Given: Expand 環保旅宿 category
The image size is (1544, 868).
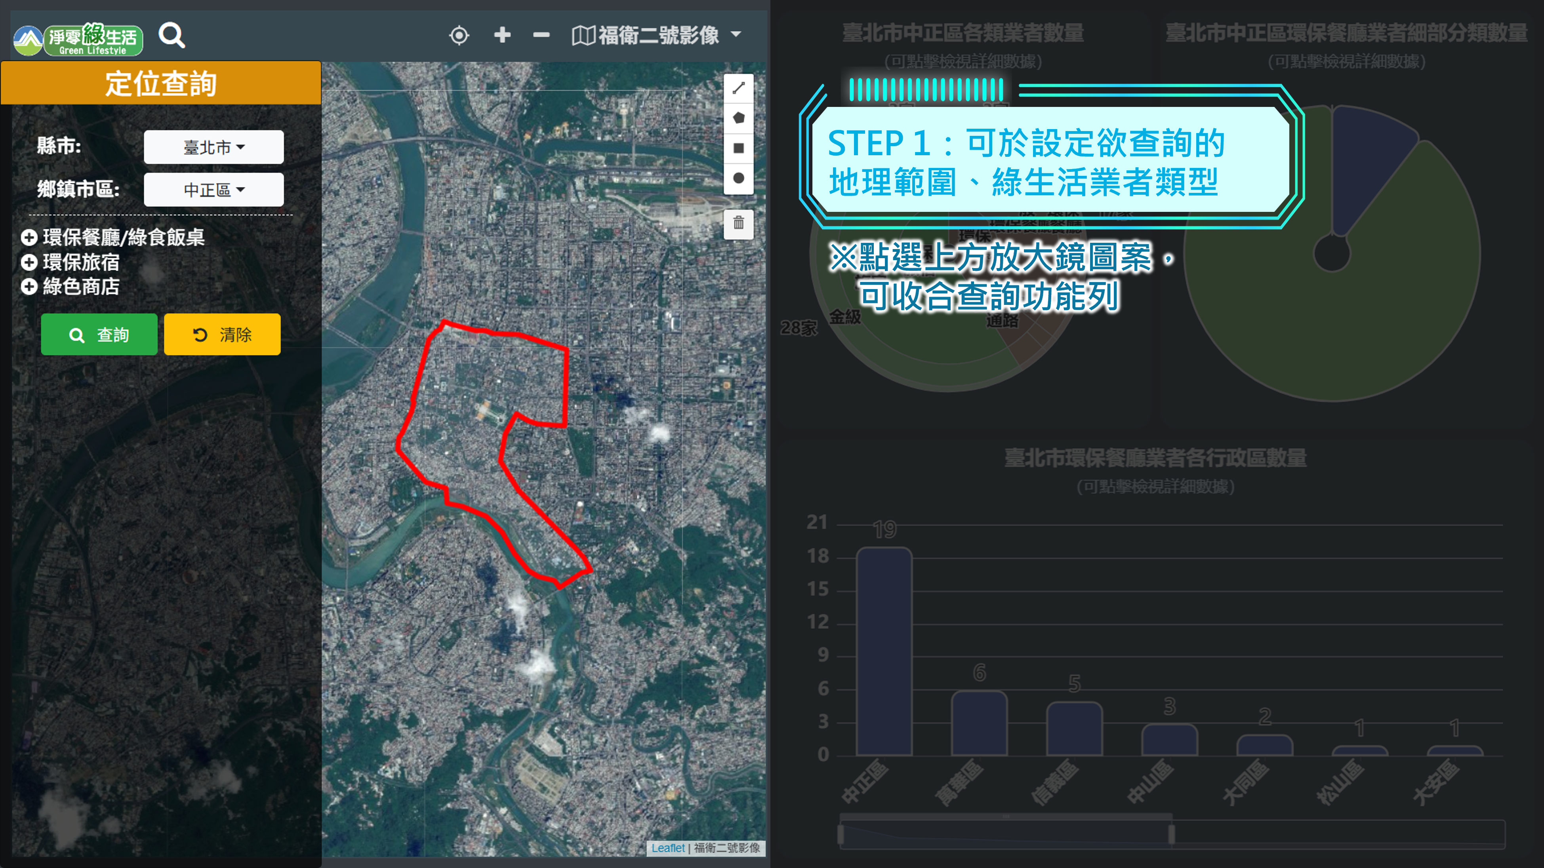Looking at the screenshot, I should [x=29, y=263].
